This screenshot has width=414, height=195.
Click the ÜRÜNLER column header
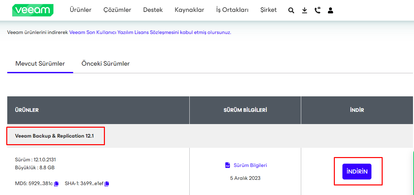click(x=27, y=110)
